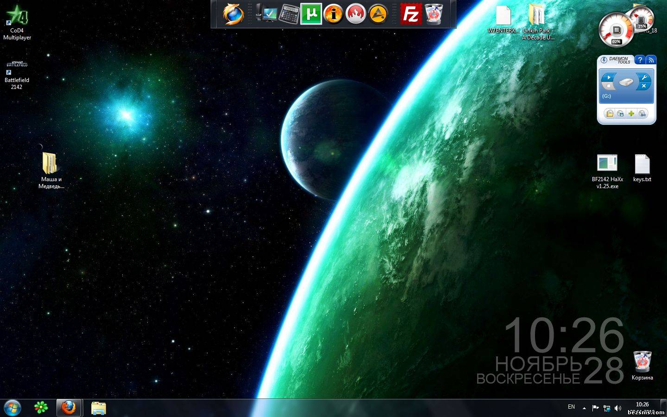Switch to Daemon Tools help tab

click(x=640, y=60)
